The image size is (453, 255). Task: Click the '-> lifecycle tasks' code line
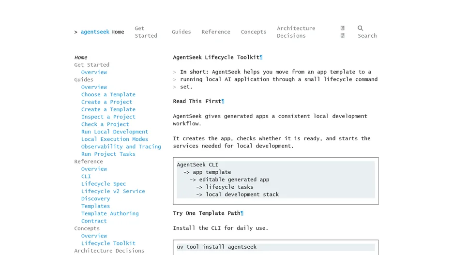(x=225, y=187)
